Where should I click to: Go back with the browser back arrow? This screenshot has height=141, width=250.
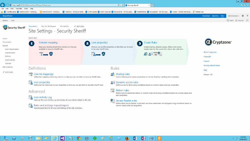[3, 5]
